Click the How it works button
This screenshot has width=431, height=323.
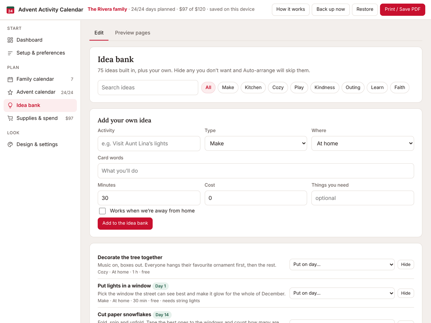click(x=291, y=9)
